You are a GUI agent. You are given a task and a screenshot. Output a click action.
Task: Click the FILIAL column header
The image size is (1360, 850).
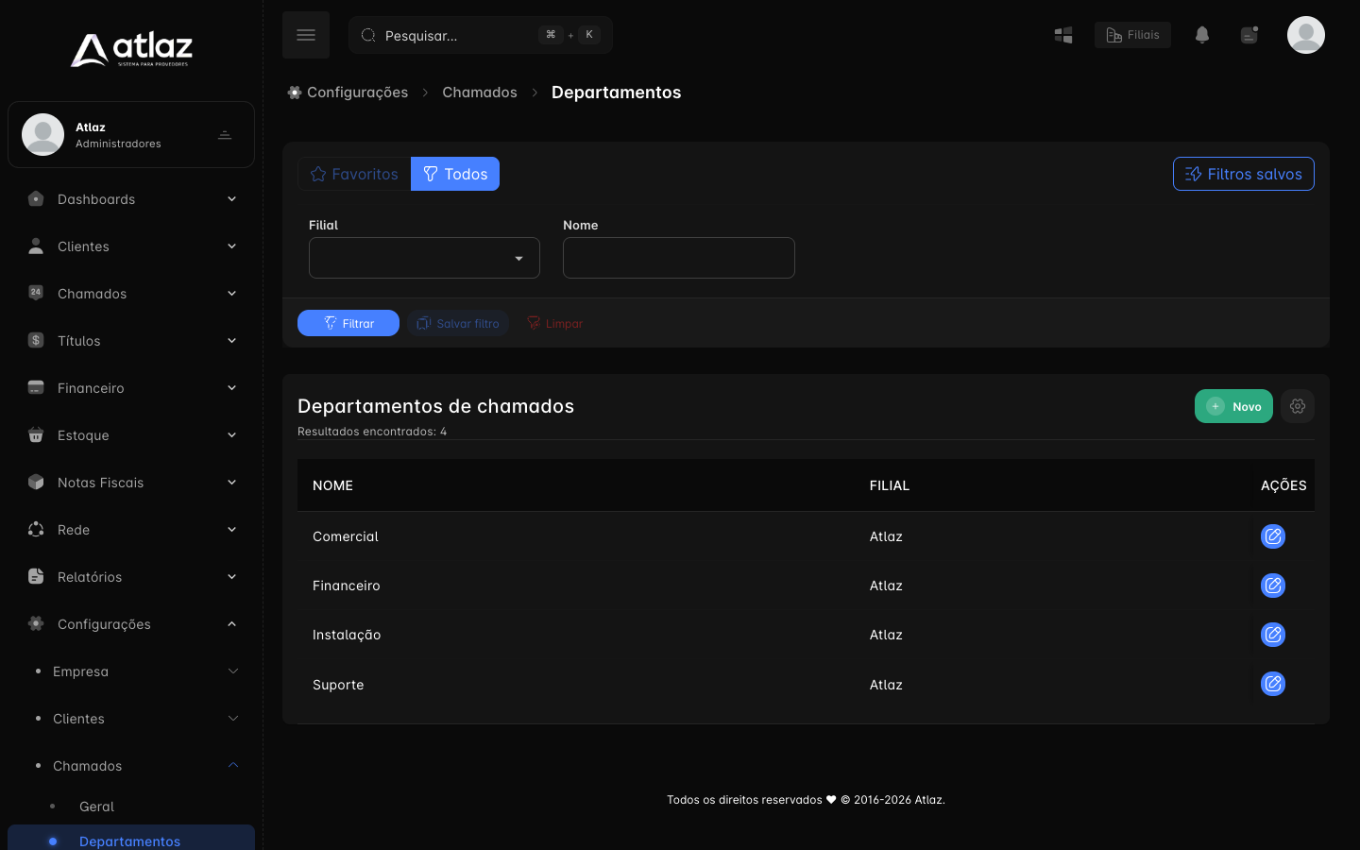(x=890, y=485)
